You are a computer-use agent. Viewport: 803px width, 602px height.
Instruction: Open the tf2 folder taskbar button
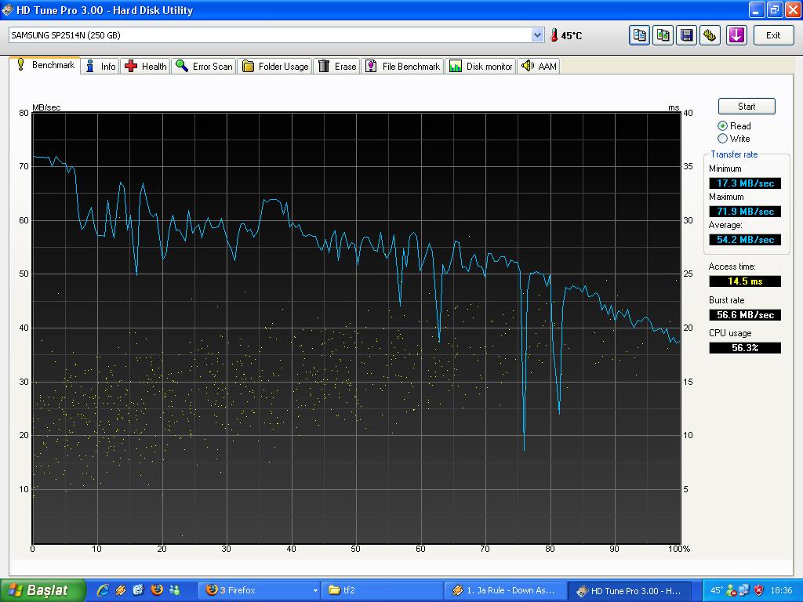point(382,590)
